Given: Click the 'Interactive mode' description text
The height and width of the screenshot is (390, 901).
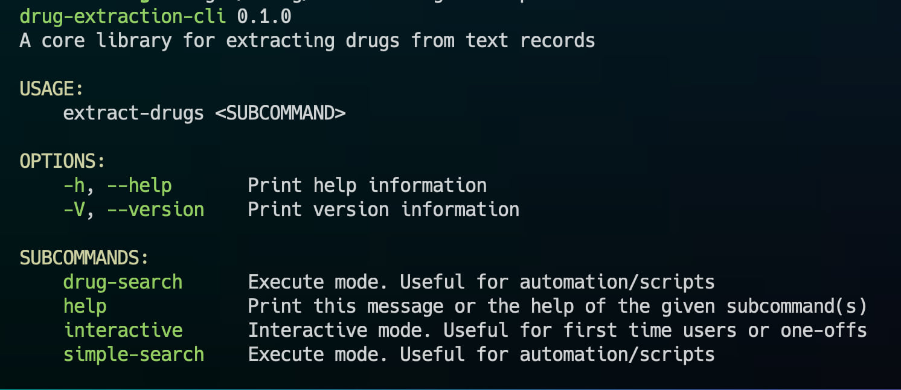Looking at the screenshot, I should pyautogui.click(x=557, y=330).
